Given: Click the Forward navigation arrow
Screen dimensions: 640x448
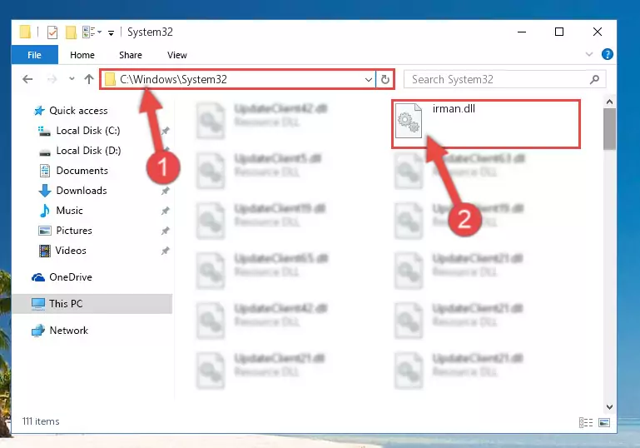Looking at the screenshot, I should click(52, 79).
